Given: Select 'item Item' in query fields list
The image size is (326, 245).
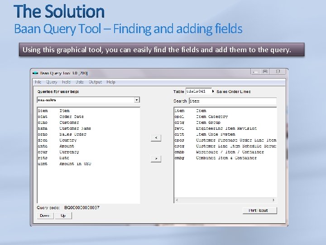Looking at the screenshot, I should tap(89, 111).
